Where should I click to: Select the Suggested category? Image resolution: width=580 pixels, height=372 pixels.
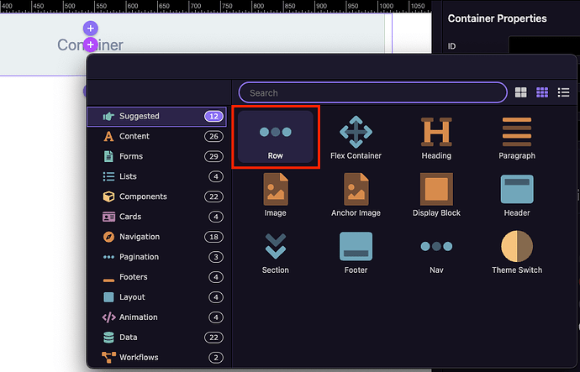[x=157, y=117]
